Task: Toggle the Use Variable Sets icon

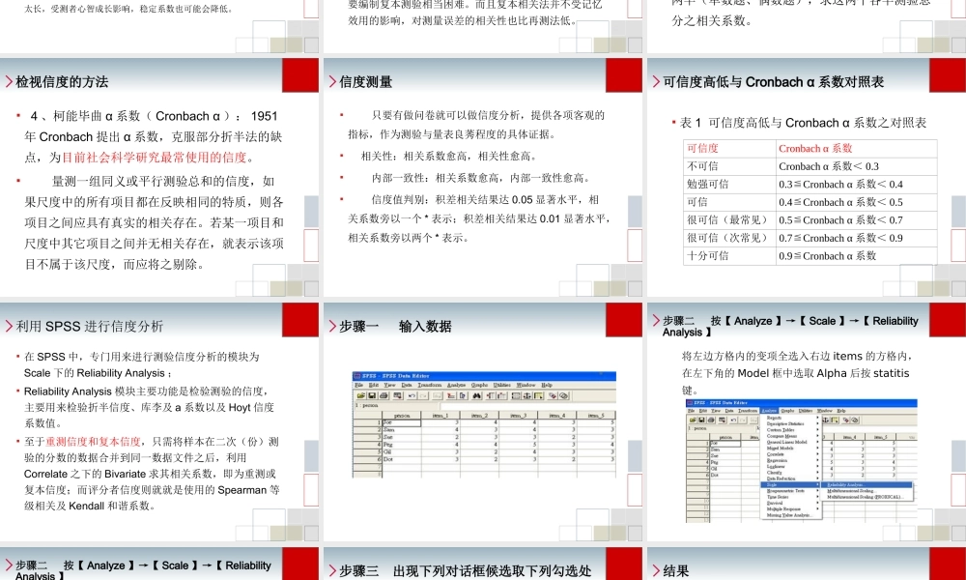Action: [563, 395]
